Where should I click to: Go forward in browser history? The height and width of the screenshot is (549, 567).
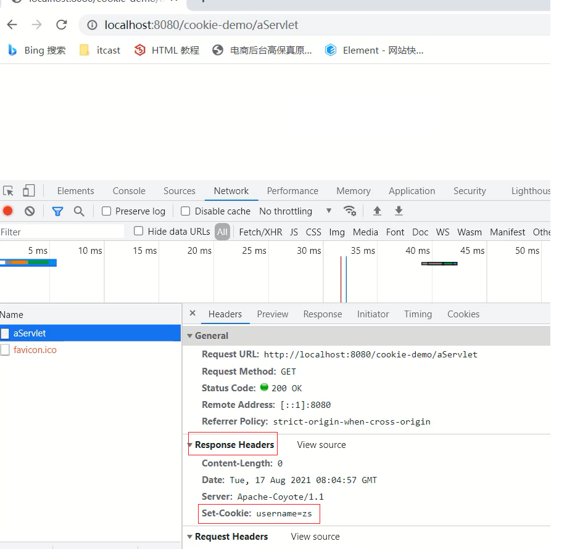click(x=36, y=25)
